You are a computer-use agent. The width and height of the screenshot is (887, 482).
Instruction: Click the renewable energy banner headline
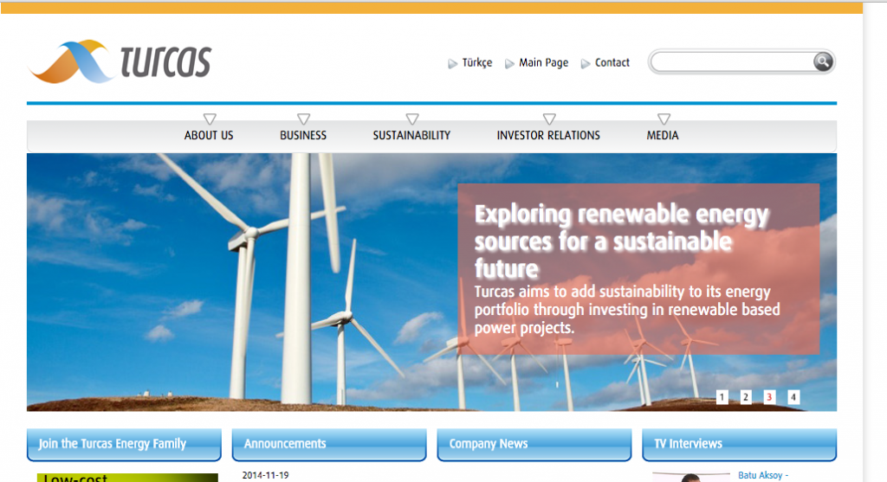tap(621, 241)
